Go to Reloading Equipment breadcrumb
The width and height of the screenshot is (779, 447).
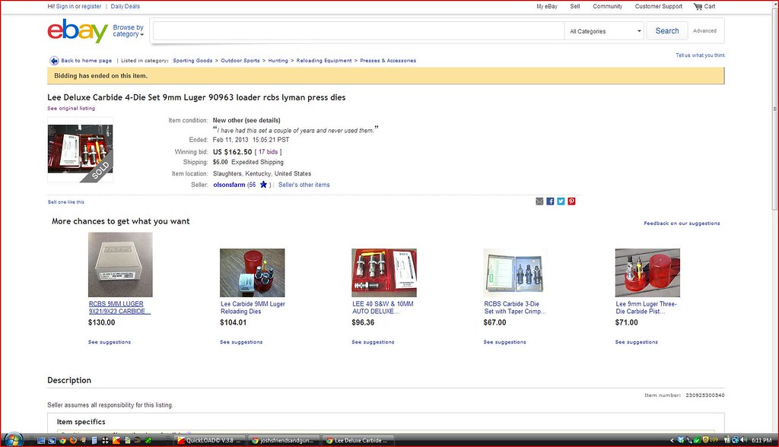(324, 61)
